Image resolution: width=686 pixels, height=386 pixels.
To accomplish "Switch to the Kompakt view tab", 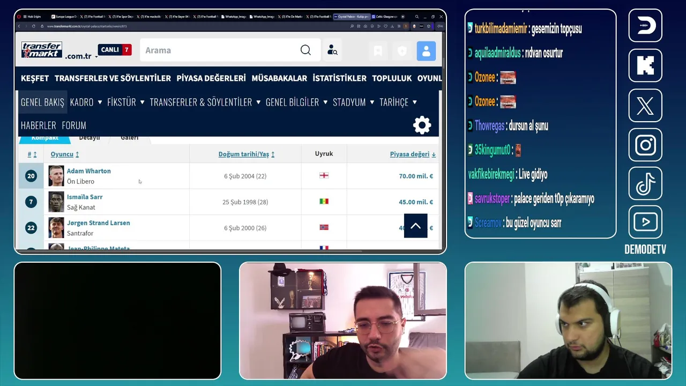I will coord(44,138).
